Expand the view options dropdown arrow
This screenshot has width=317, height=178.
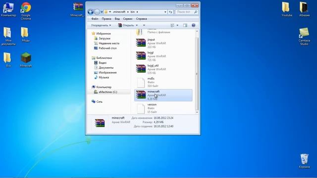[x=177, y=25]
